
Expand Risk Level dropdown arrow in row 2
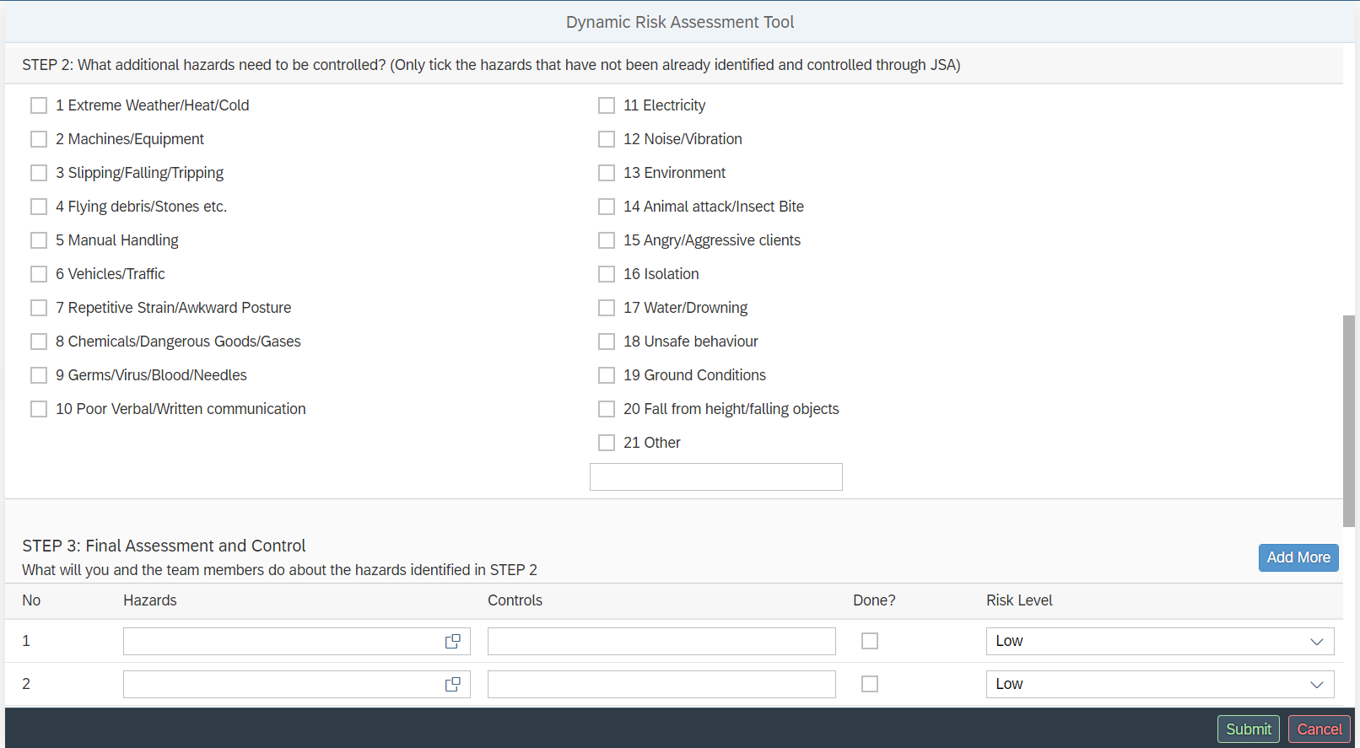(x=1316, y=685)
